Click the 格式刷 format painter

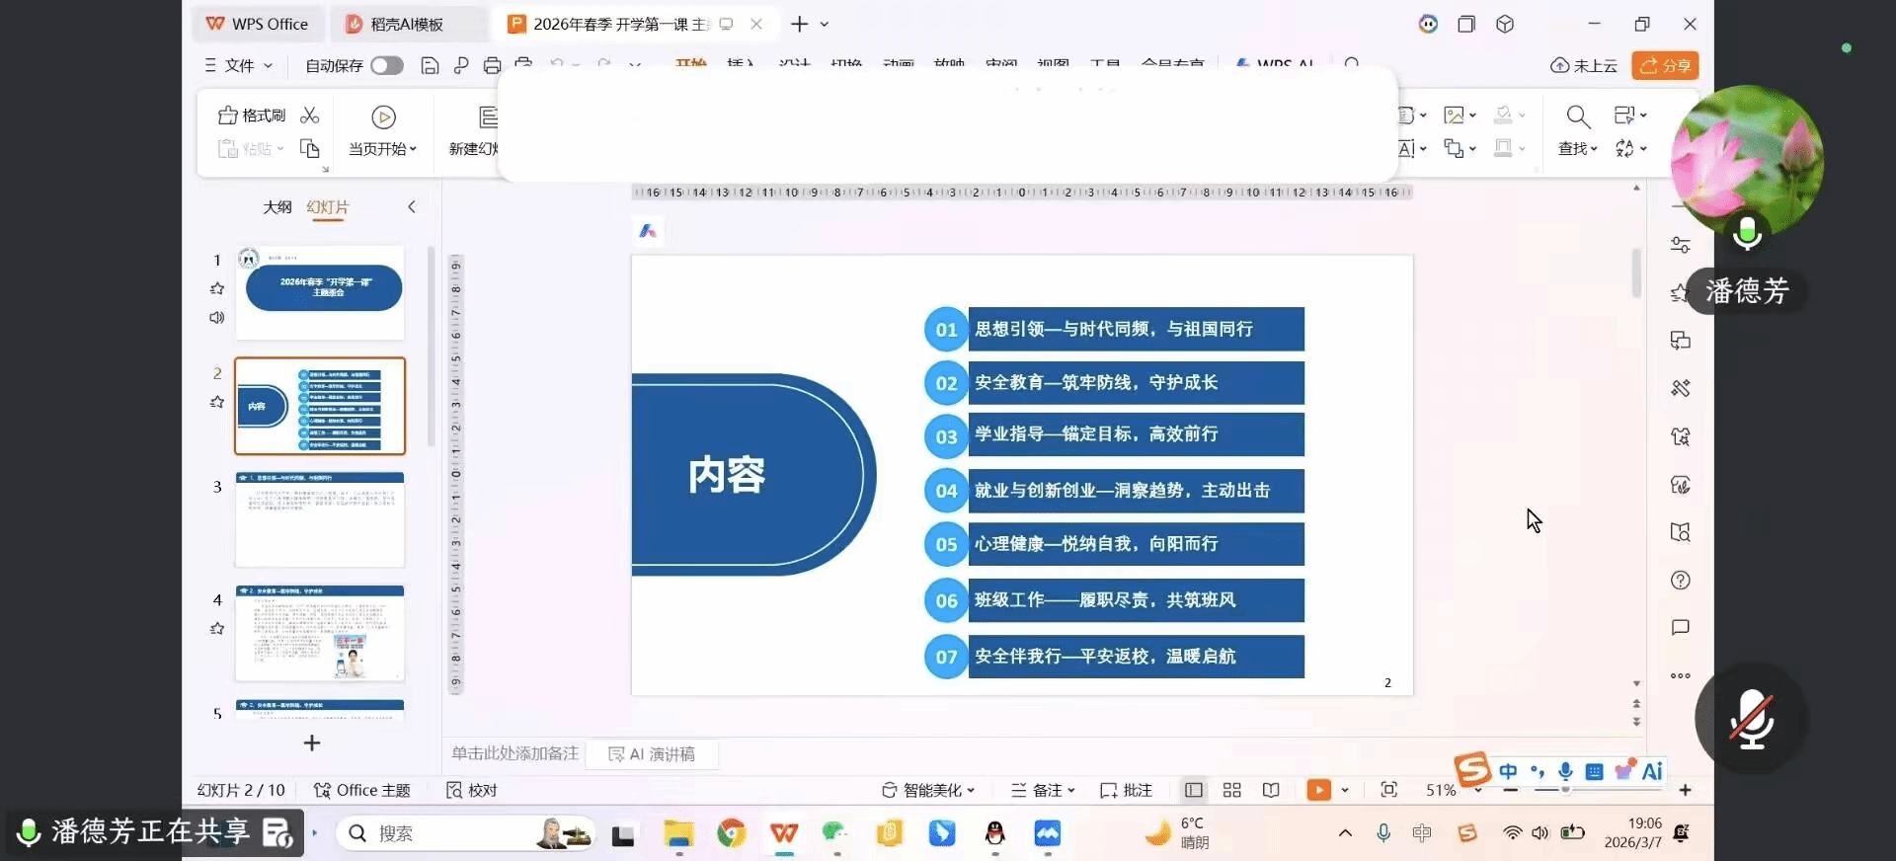click(252, 116)
